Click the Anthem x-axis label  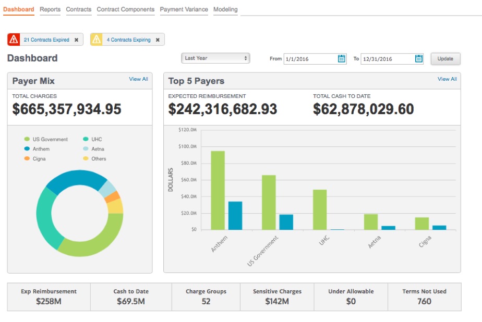coord(219,244)
